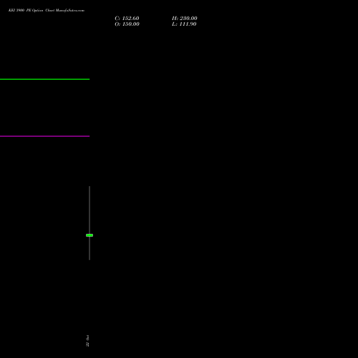Click the magenta horizontal indicator line

coord(44,136)
